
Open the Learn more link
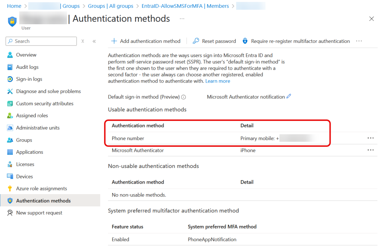pyautogui.click(x=218, y=81)
